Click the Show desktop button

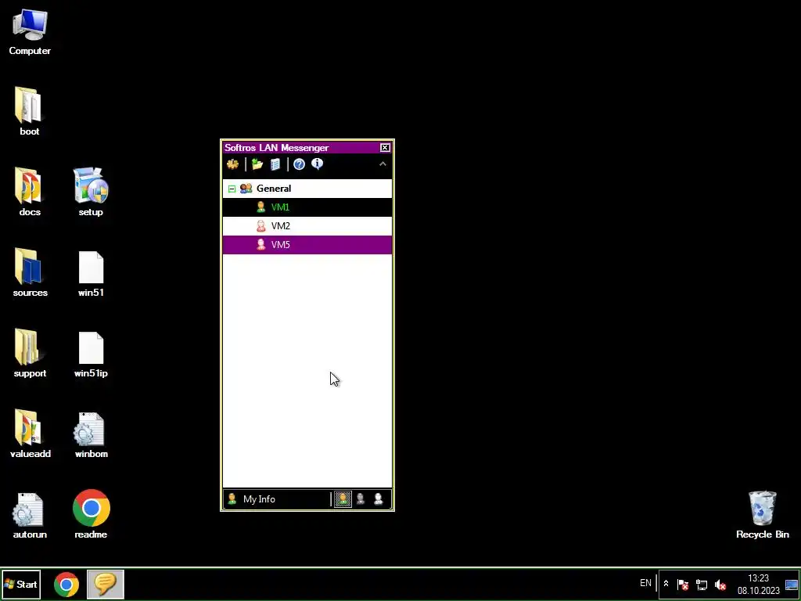(792, 584)
